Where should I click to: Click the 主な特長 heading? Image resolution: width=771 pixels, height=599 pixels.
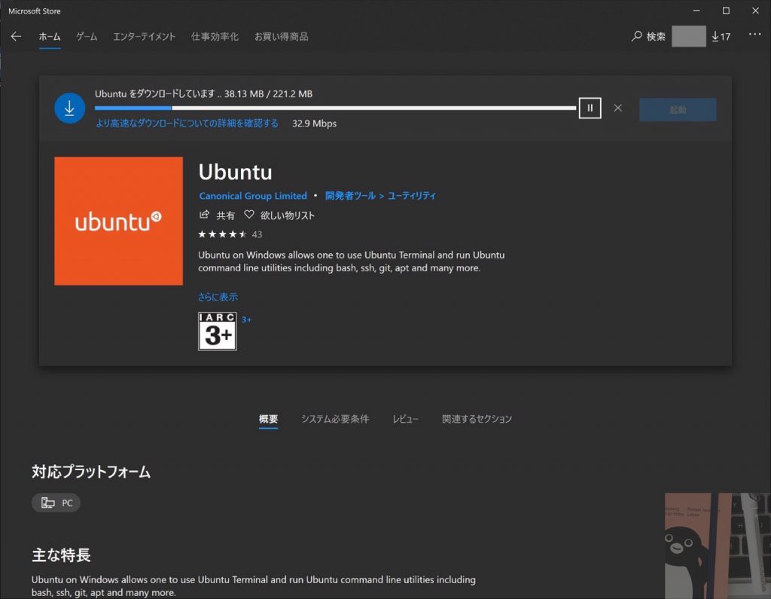pos(61,555)
